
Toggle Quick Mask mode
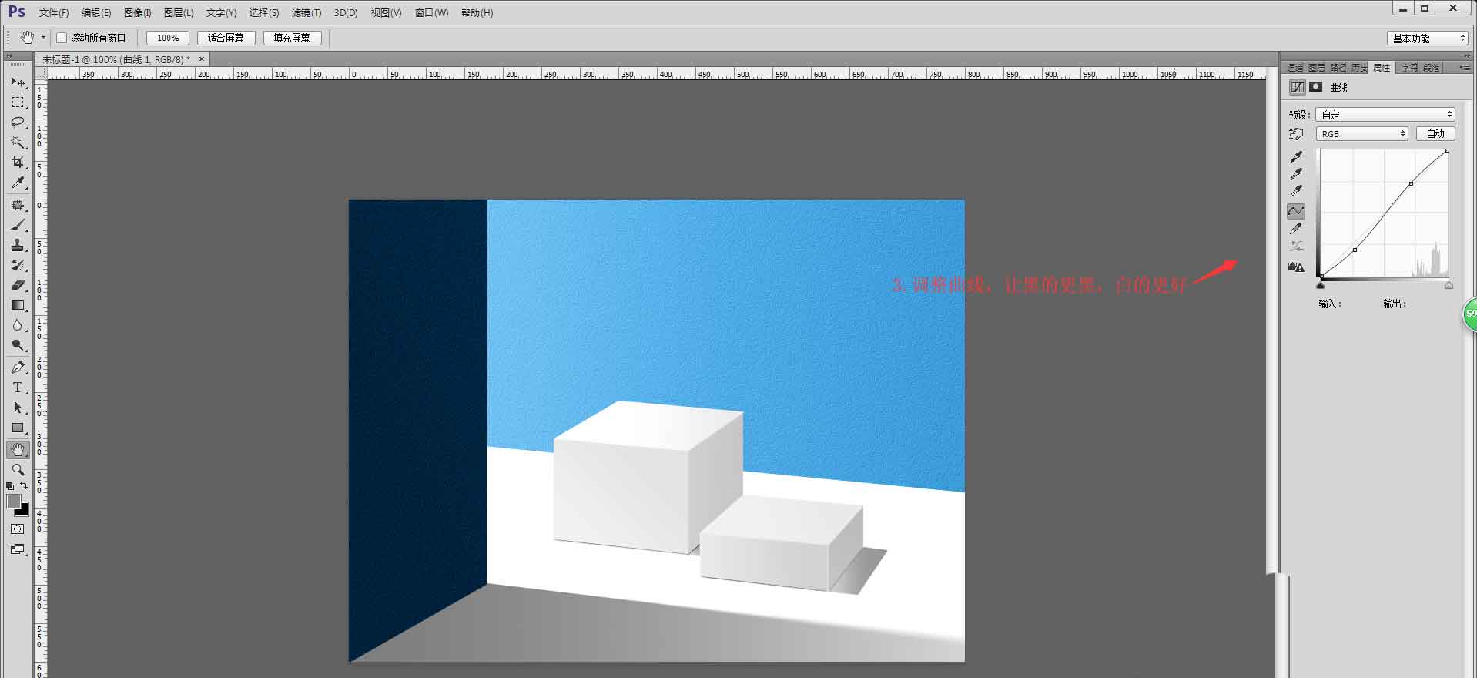click(18, 529)
